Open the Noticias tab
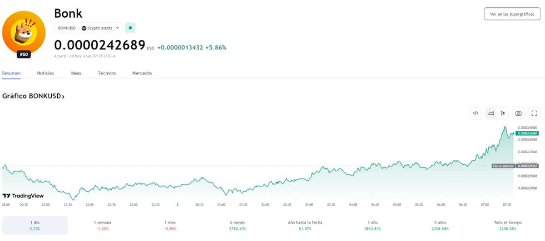545x241 pixels. tap(45, 73)
